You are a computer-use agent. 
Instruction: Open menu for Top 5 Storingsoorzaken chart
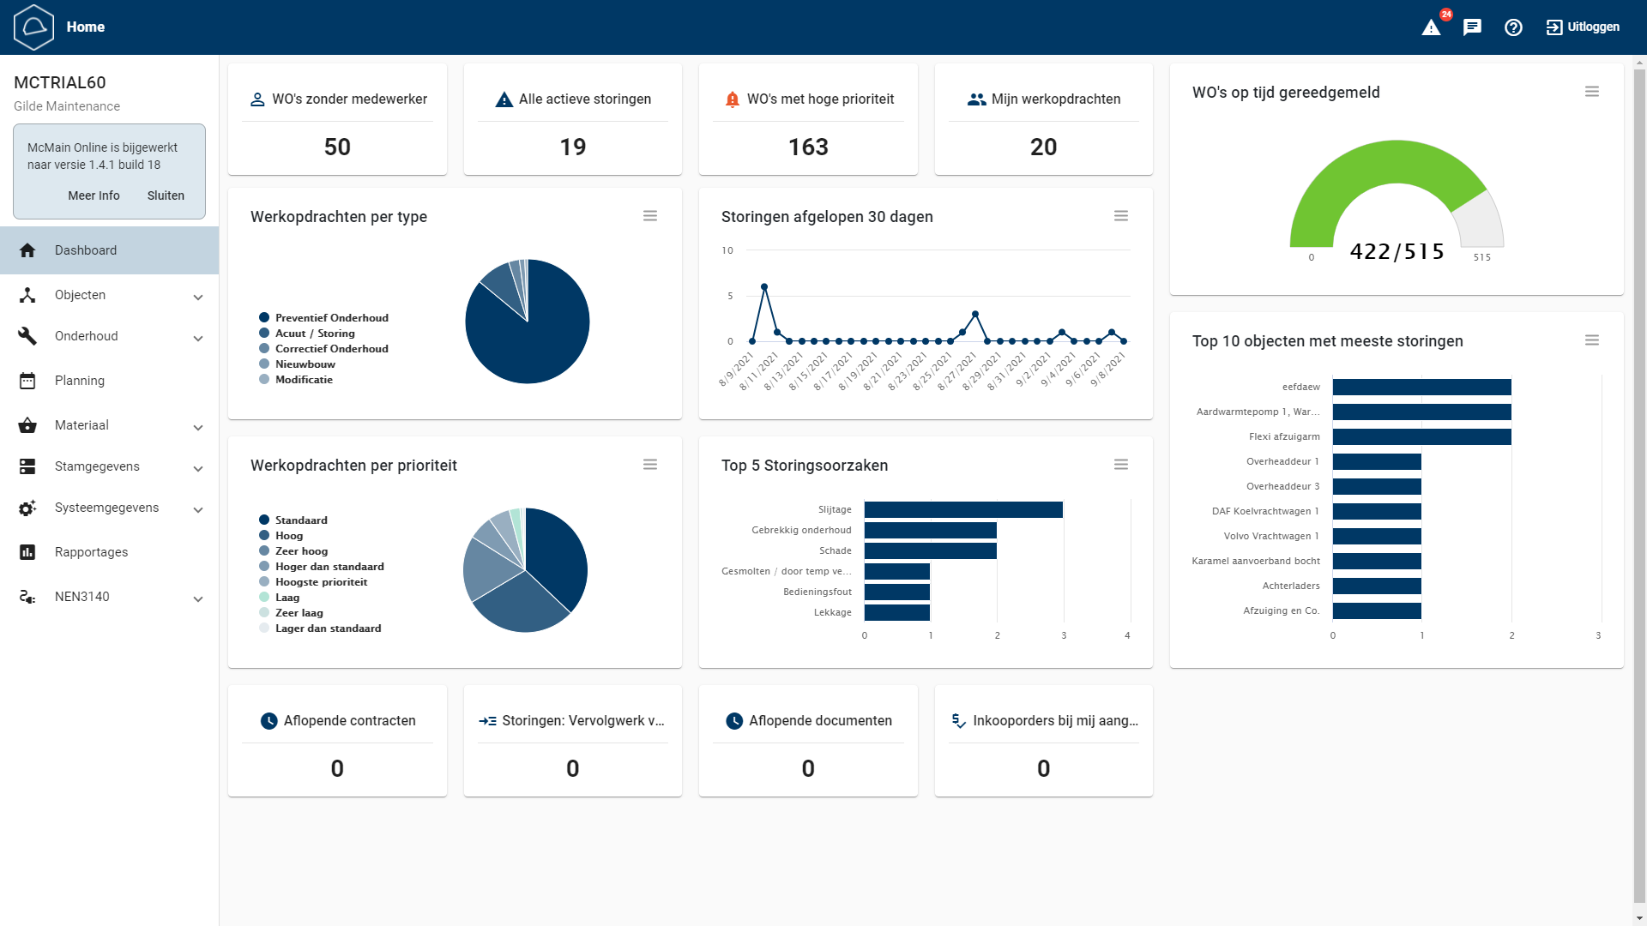coord(1120,465)
